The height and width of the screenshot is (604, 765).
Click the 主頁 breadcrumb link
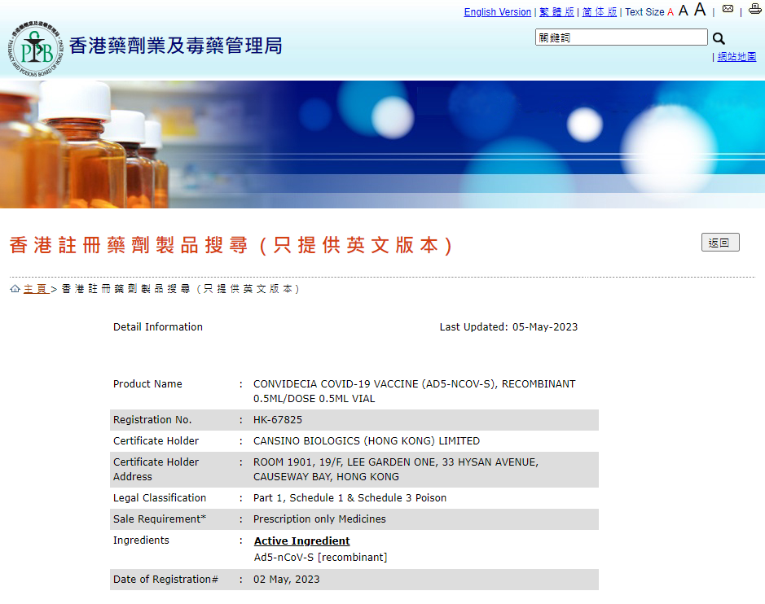(37, 289)
